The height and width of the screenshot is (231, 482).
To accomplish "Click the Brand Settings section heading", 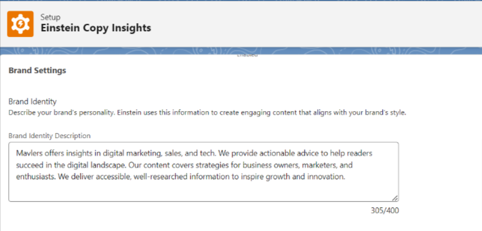I will tap(37, 71).
